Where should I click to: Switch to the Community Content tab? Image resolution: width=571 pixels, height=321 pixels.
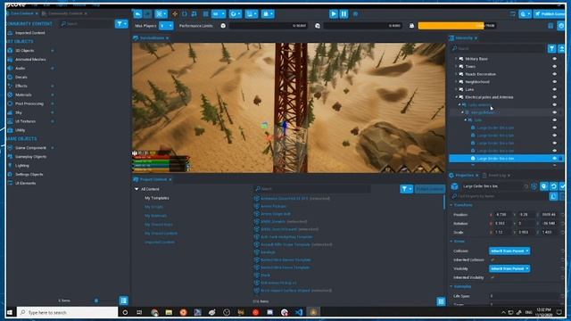pyautogui.click(x=64, y=13)
